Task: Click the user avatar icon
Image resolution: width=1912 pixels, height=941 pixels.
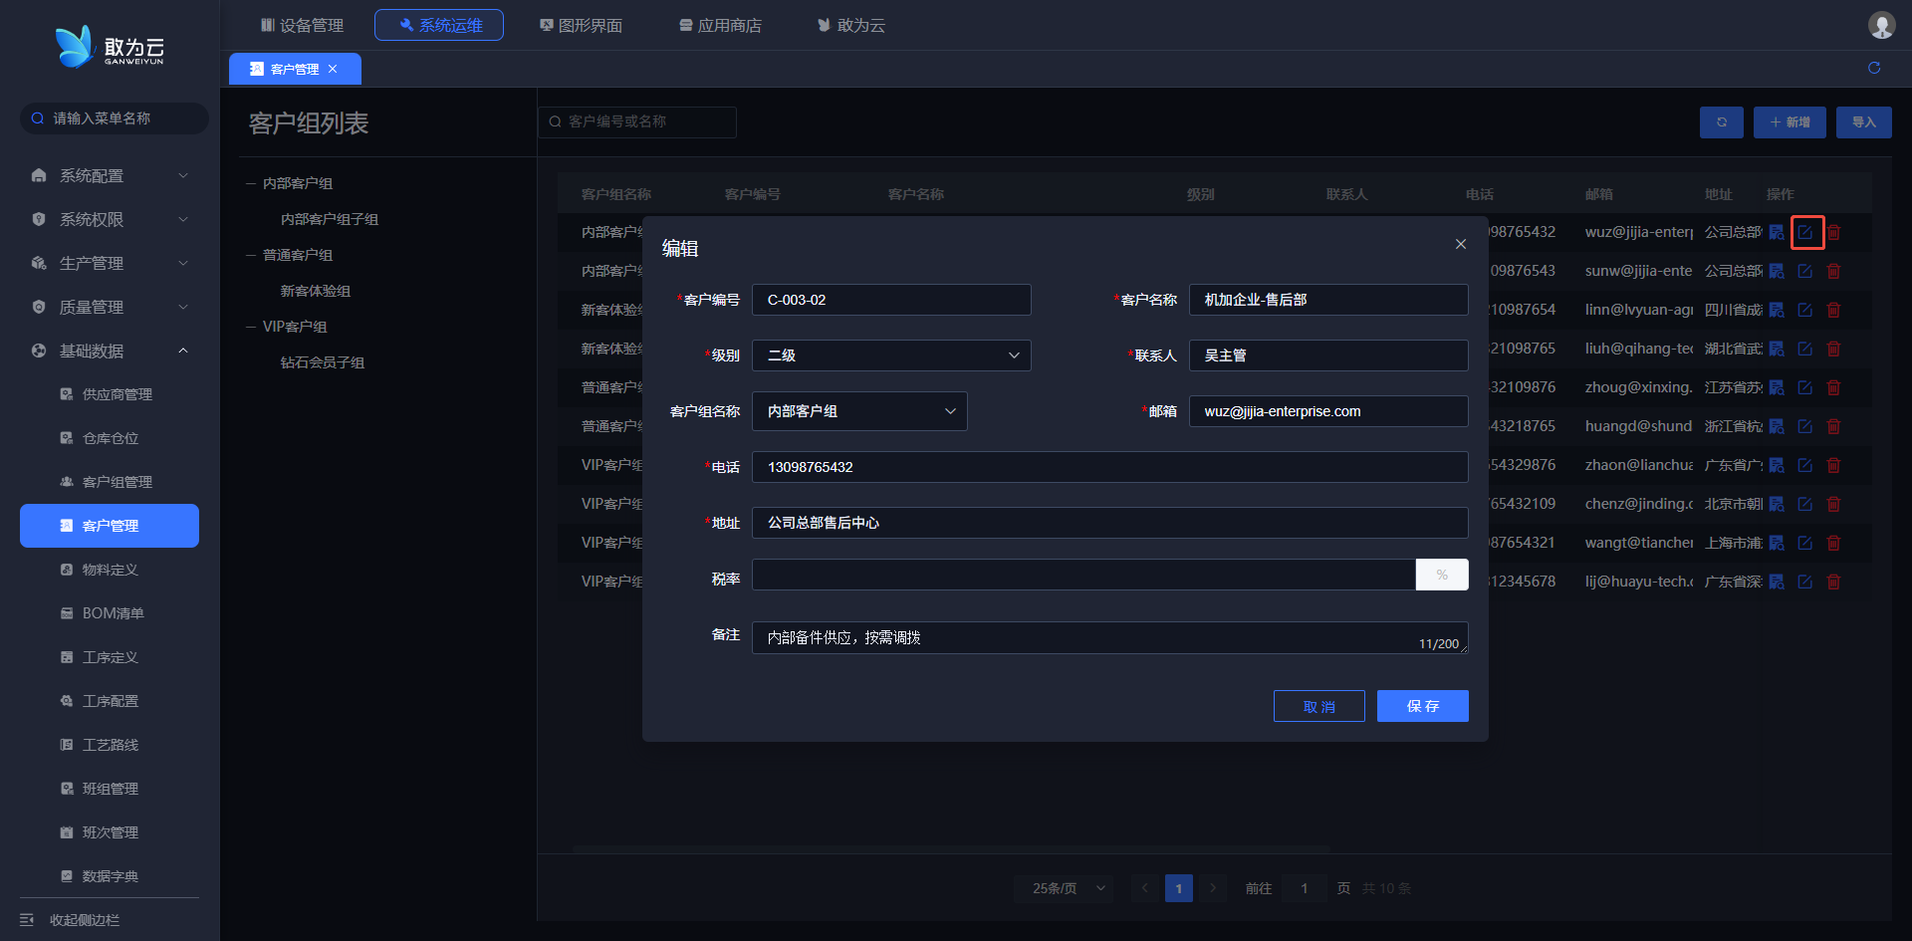Action: tap(1880, 25)
